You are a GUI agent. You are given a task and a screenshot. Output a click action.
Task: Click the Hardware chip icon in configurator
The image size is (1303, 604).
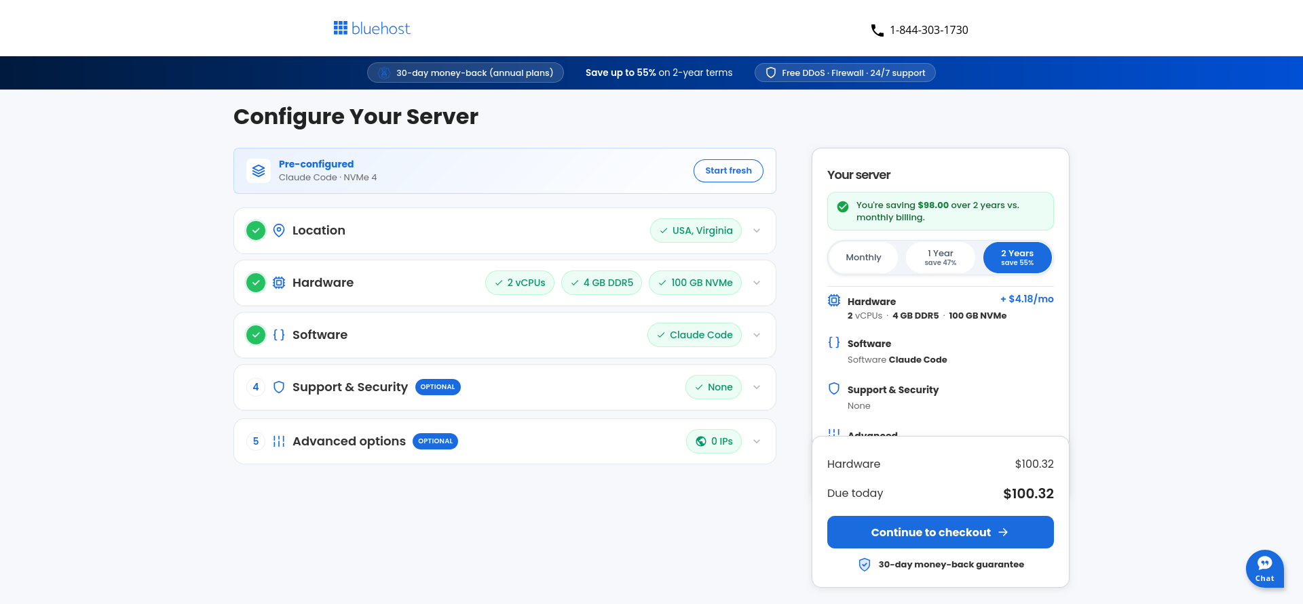(279, 283)
